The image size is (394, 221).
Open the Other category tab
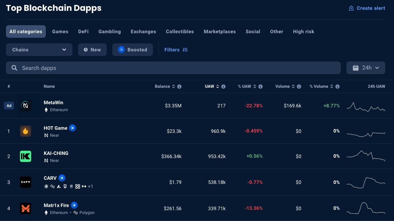(276, 31)
